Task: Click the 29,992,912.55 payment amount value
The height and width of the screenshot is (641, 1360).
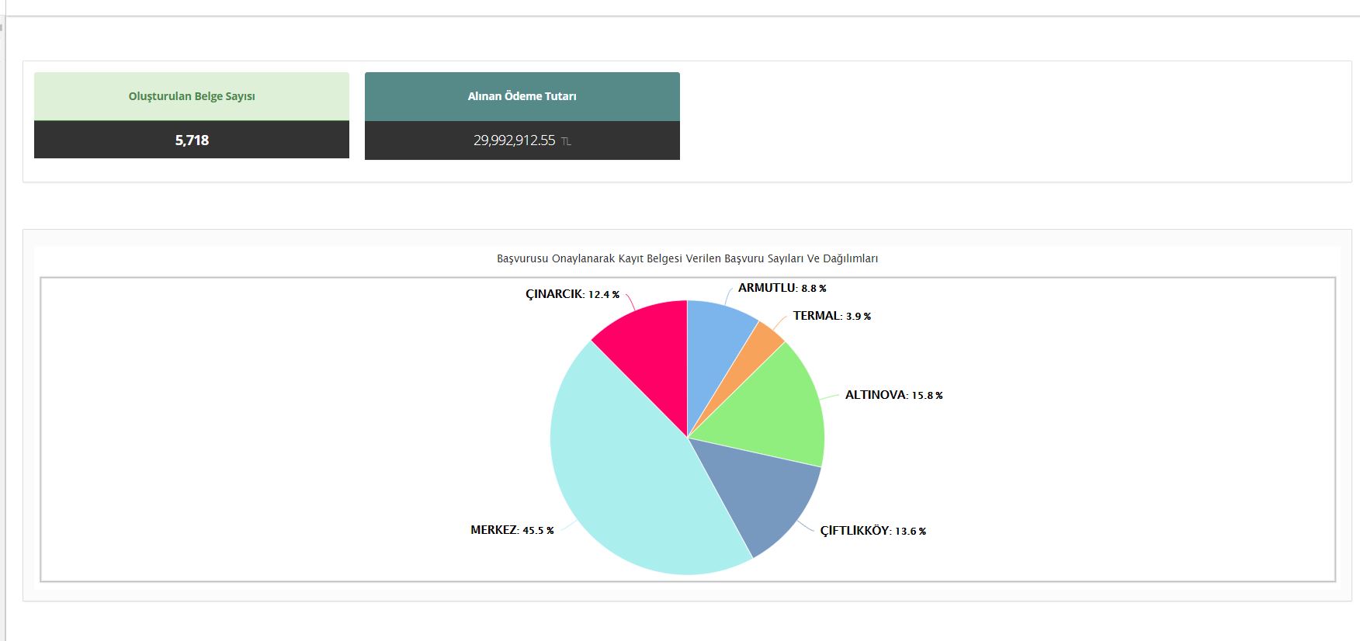Action: click(x=515, y=140)
